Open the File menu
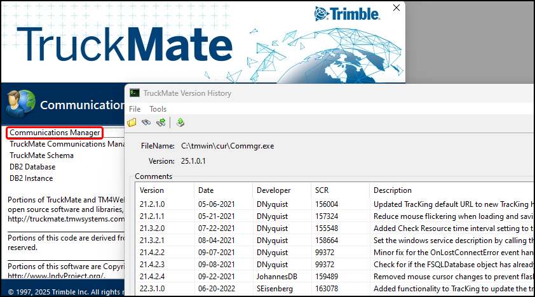 click(135, 109)
